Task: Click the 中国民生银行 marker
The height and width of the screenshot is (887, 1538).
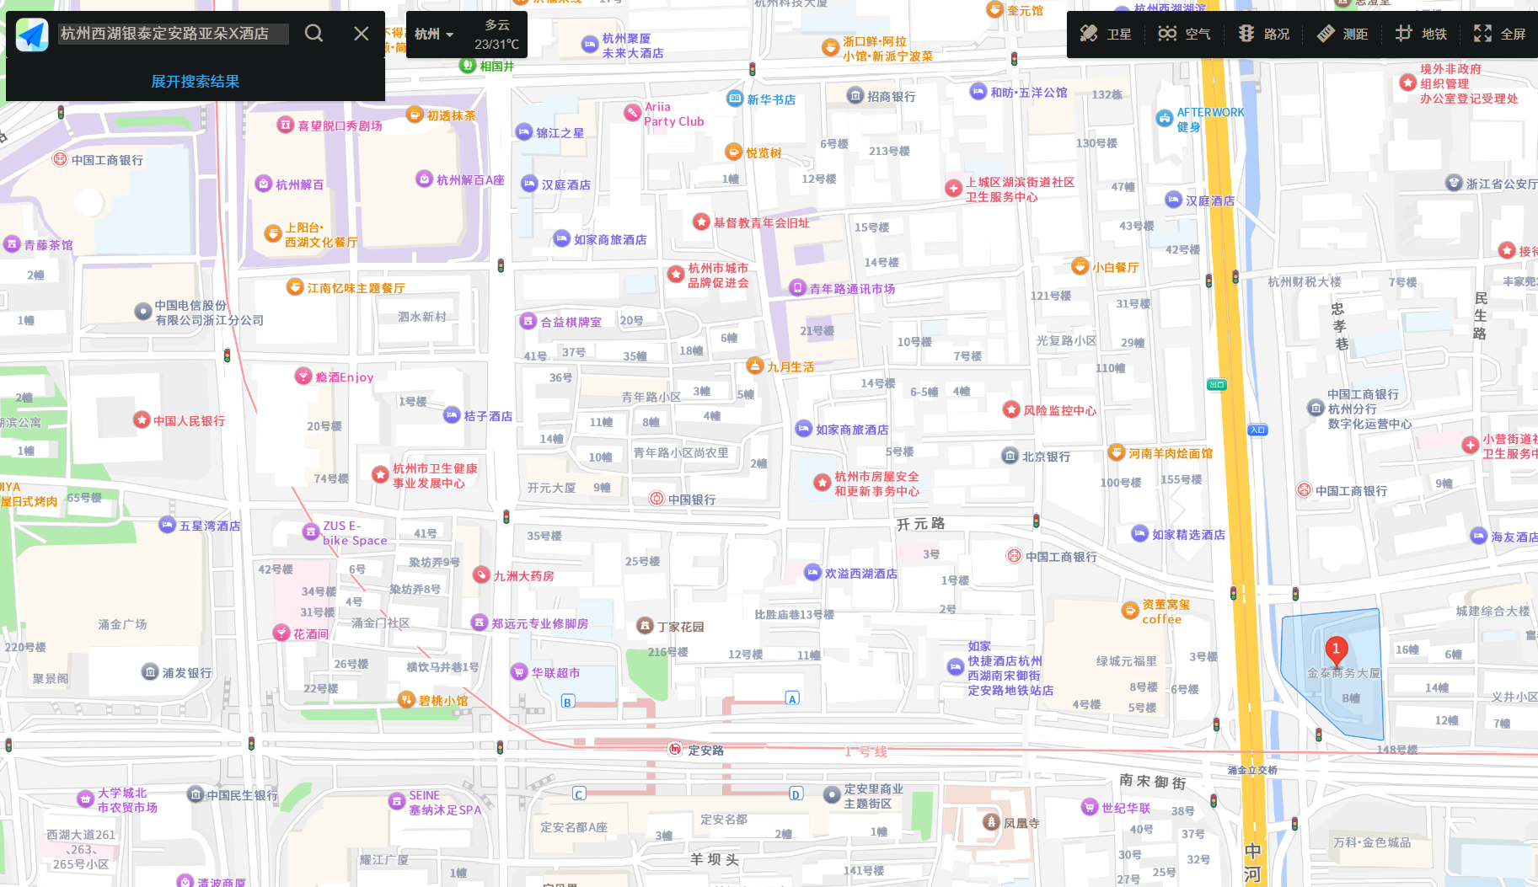Action: point(196,794)
